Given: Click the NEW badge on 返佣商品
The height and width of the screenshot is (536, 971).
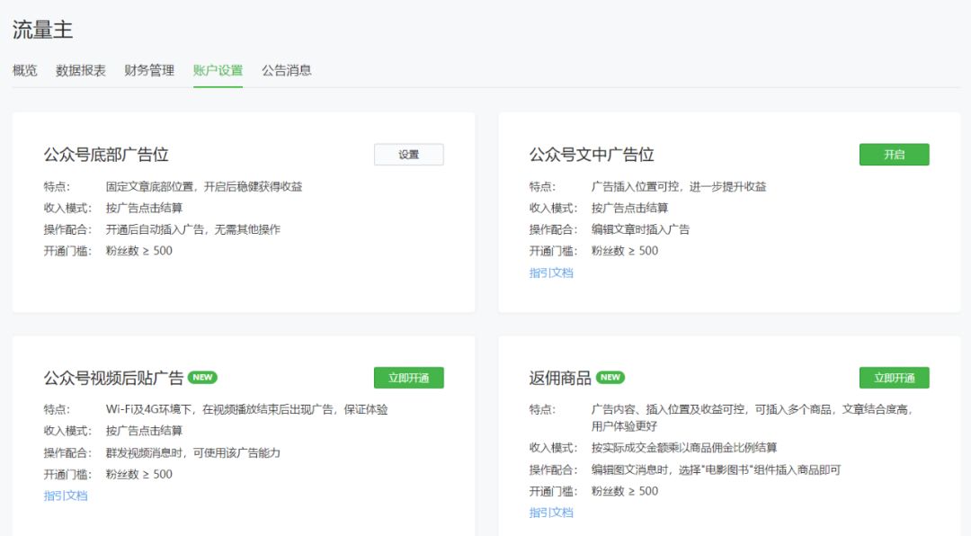Looking at the screenshot, I should [x=610, y=378].
